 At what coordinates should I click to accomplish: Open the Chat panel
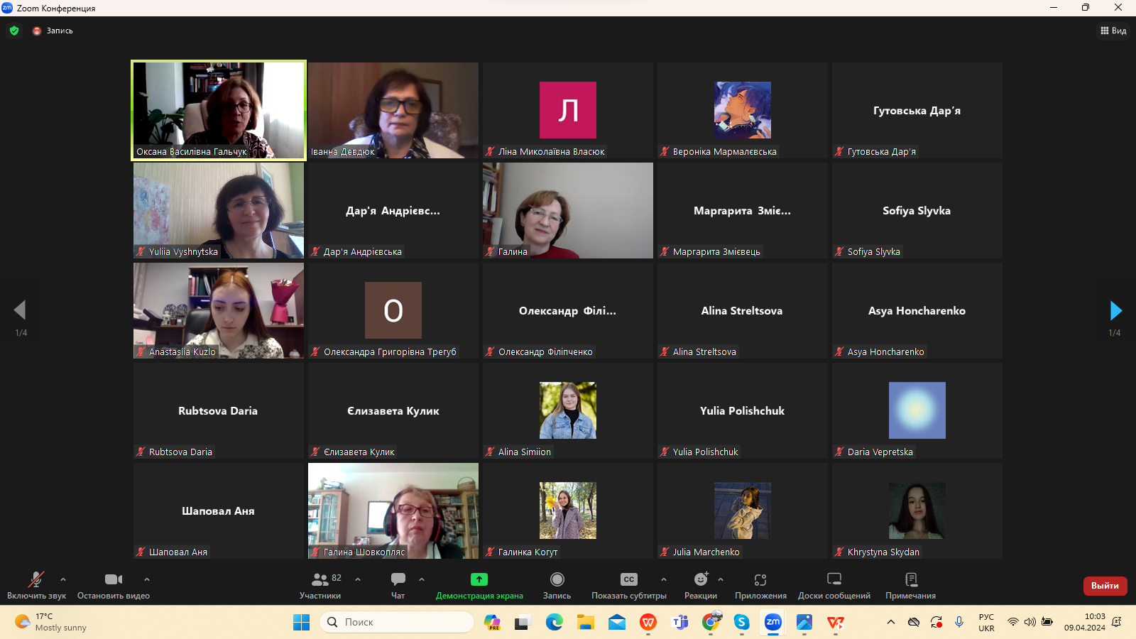point(398,579)
